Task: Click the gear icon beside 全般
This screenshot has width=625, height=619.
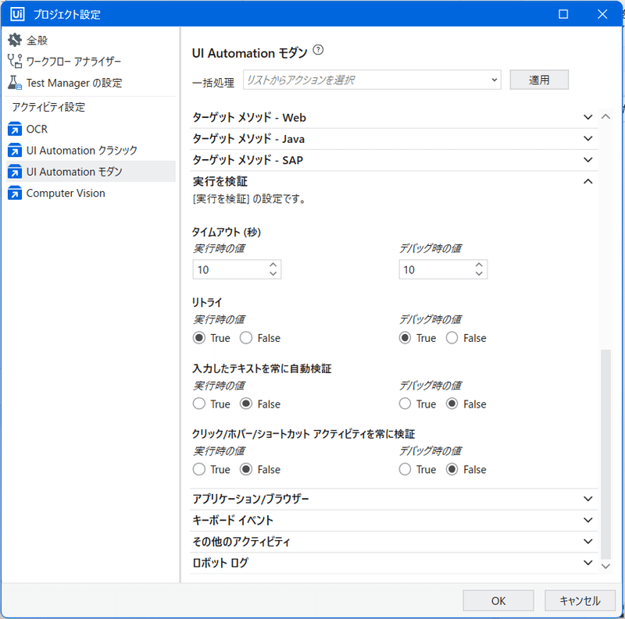Action: [15, 40]
